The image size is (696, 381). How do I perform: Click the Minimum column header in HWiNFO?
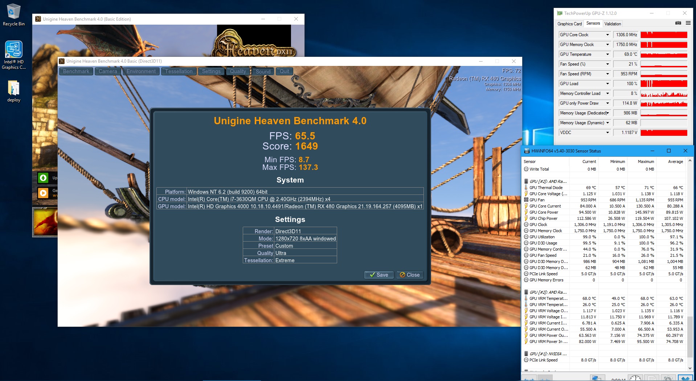pos(613,162)
